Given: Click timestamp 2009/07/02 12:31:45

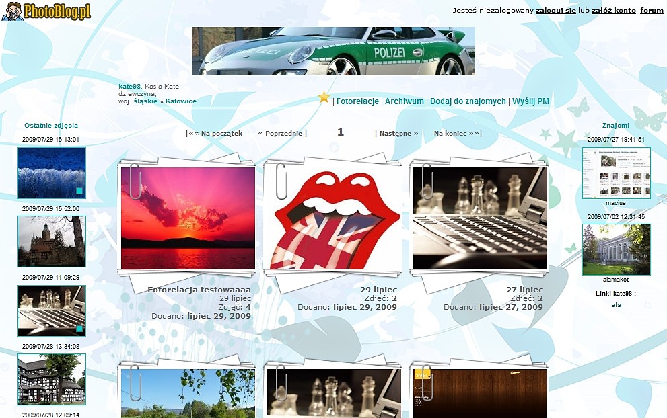Looking at the screenshot, I should pos(616,216).
